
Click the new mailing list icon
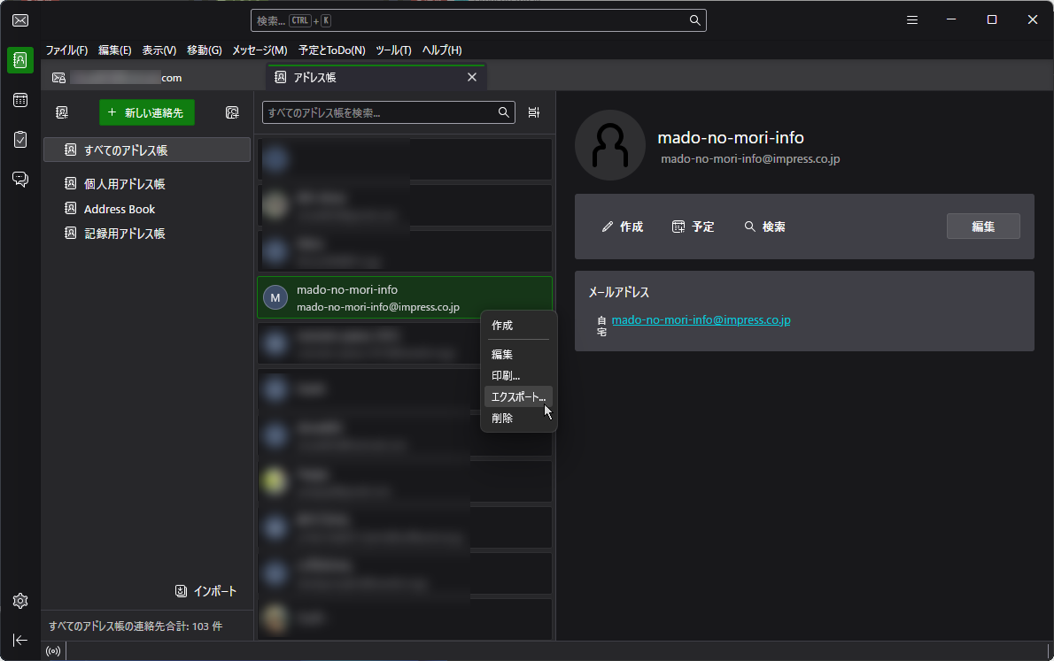pos(232,112)
